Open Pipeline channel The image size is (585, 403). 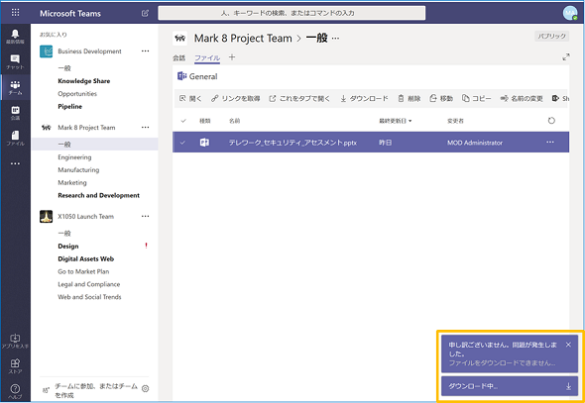pyautogui.click(x=69, y=106)
